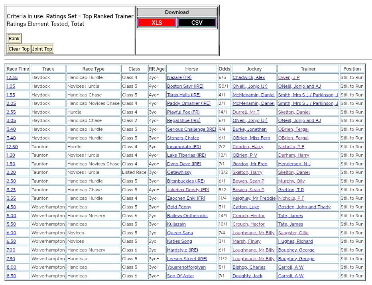This screenshot has width=372, height=285.
Task: Click the Clear Top button
Action: click(x=19, y=49)
